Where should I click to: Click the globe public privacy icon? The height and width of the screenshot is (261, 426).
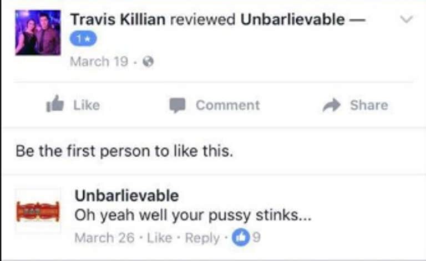point(148,62)
